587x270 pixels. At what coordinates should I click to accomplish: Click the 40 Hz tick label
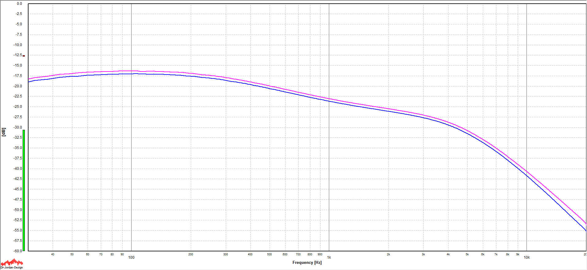click(x=53, y=254)
